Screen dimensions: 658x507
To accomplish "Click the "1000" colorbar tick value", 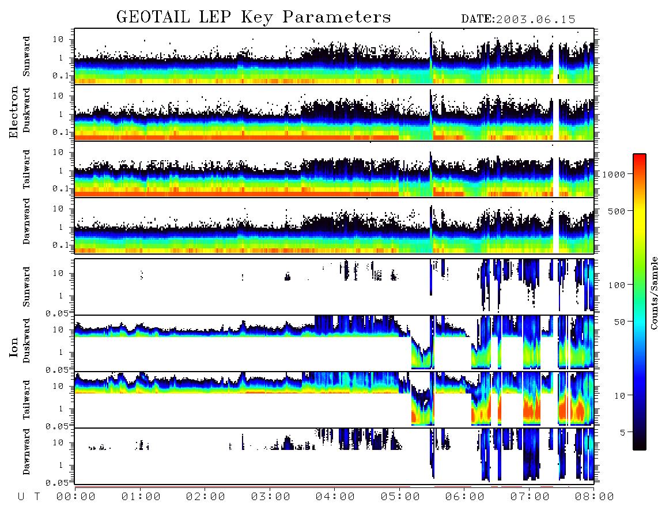I will click(x=614, y=174).
